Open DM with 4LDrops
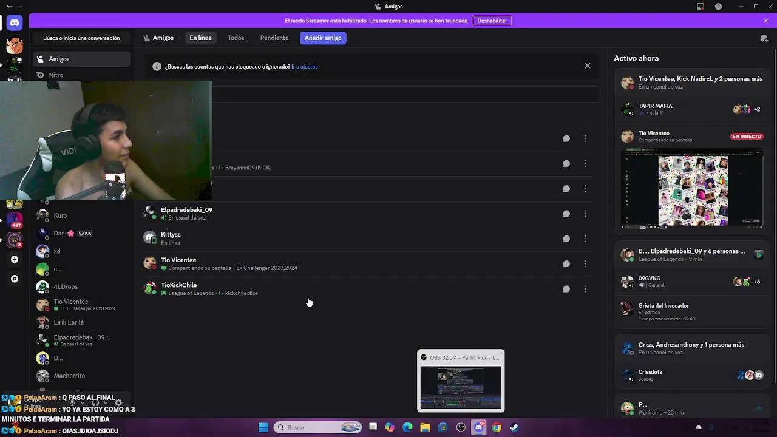The width and height of the screenshot is (777, 437). 81,286
